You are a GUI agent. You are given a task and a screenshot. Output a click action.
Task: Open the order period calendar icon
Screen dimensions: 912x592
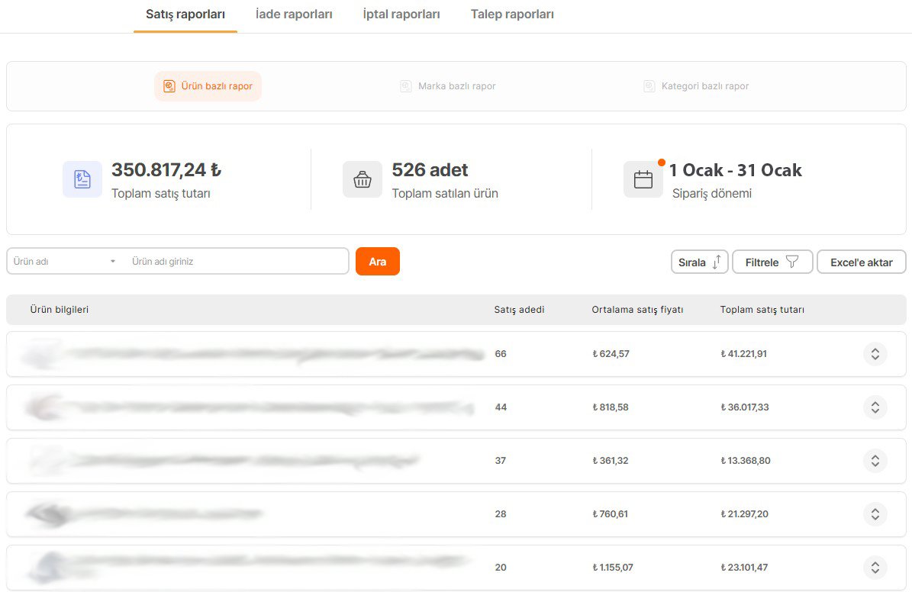tap(643, 179)
